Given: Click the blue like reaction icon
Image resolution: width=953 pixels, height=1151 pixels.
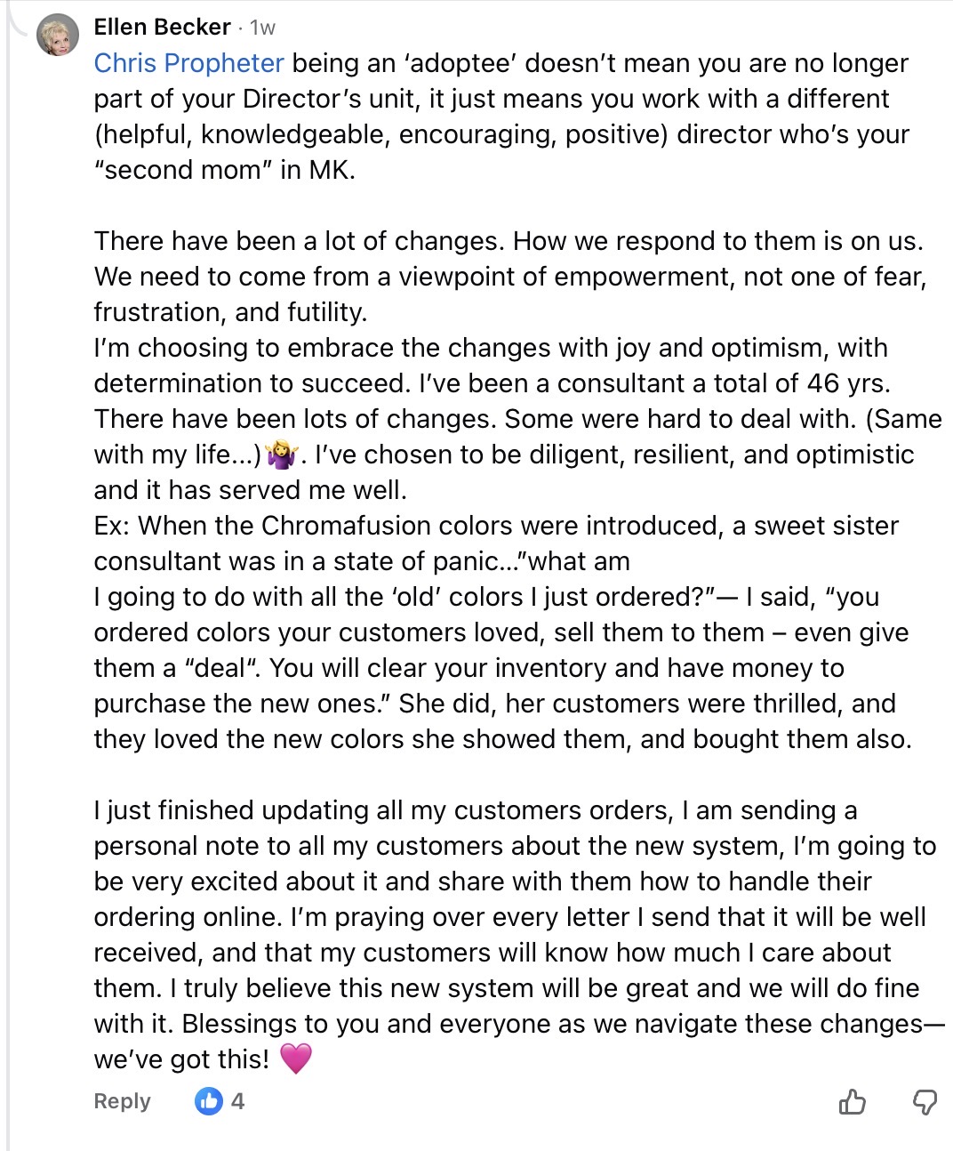Looking at the screenshot, I should (x=209, y=1101).
